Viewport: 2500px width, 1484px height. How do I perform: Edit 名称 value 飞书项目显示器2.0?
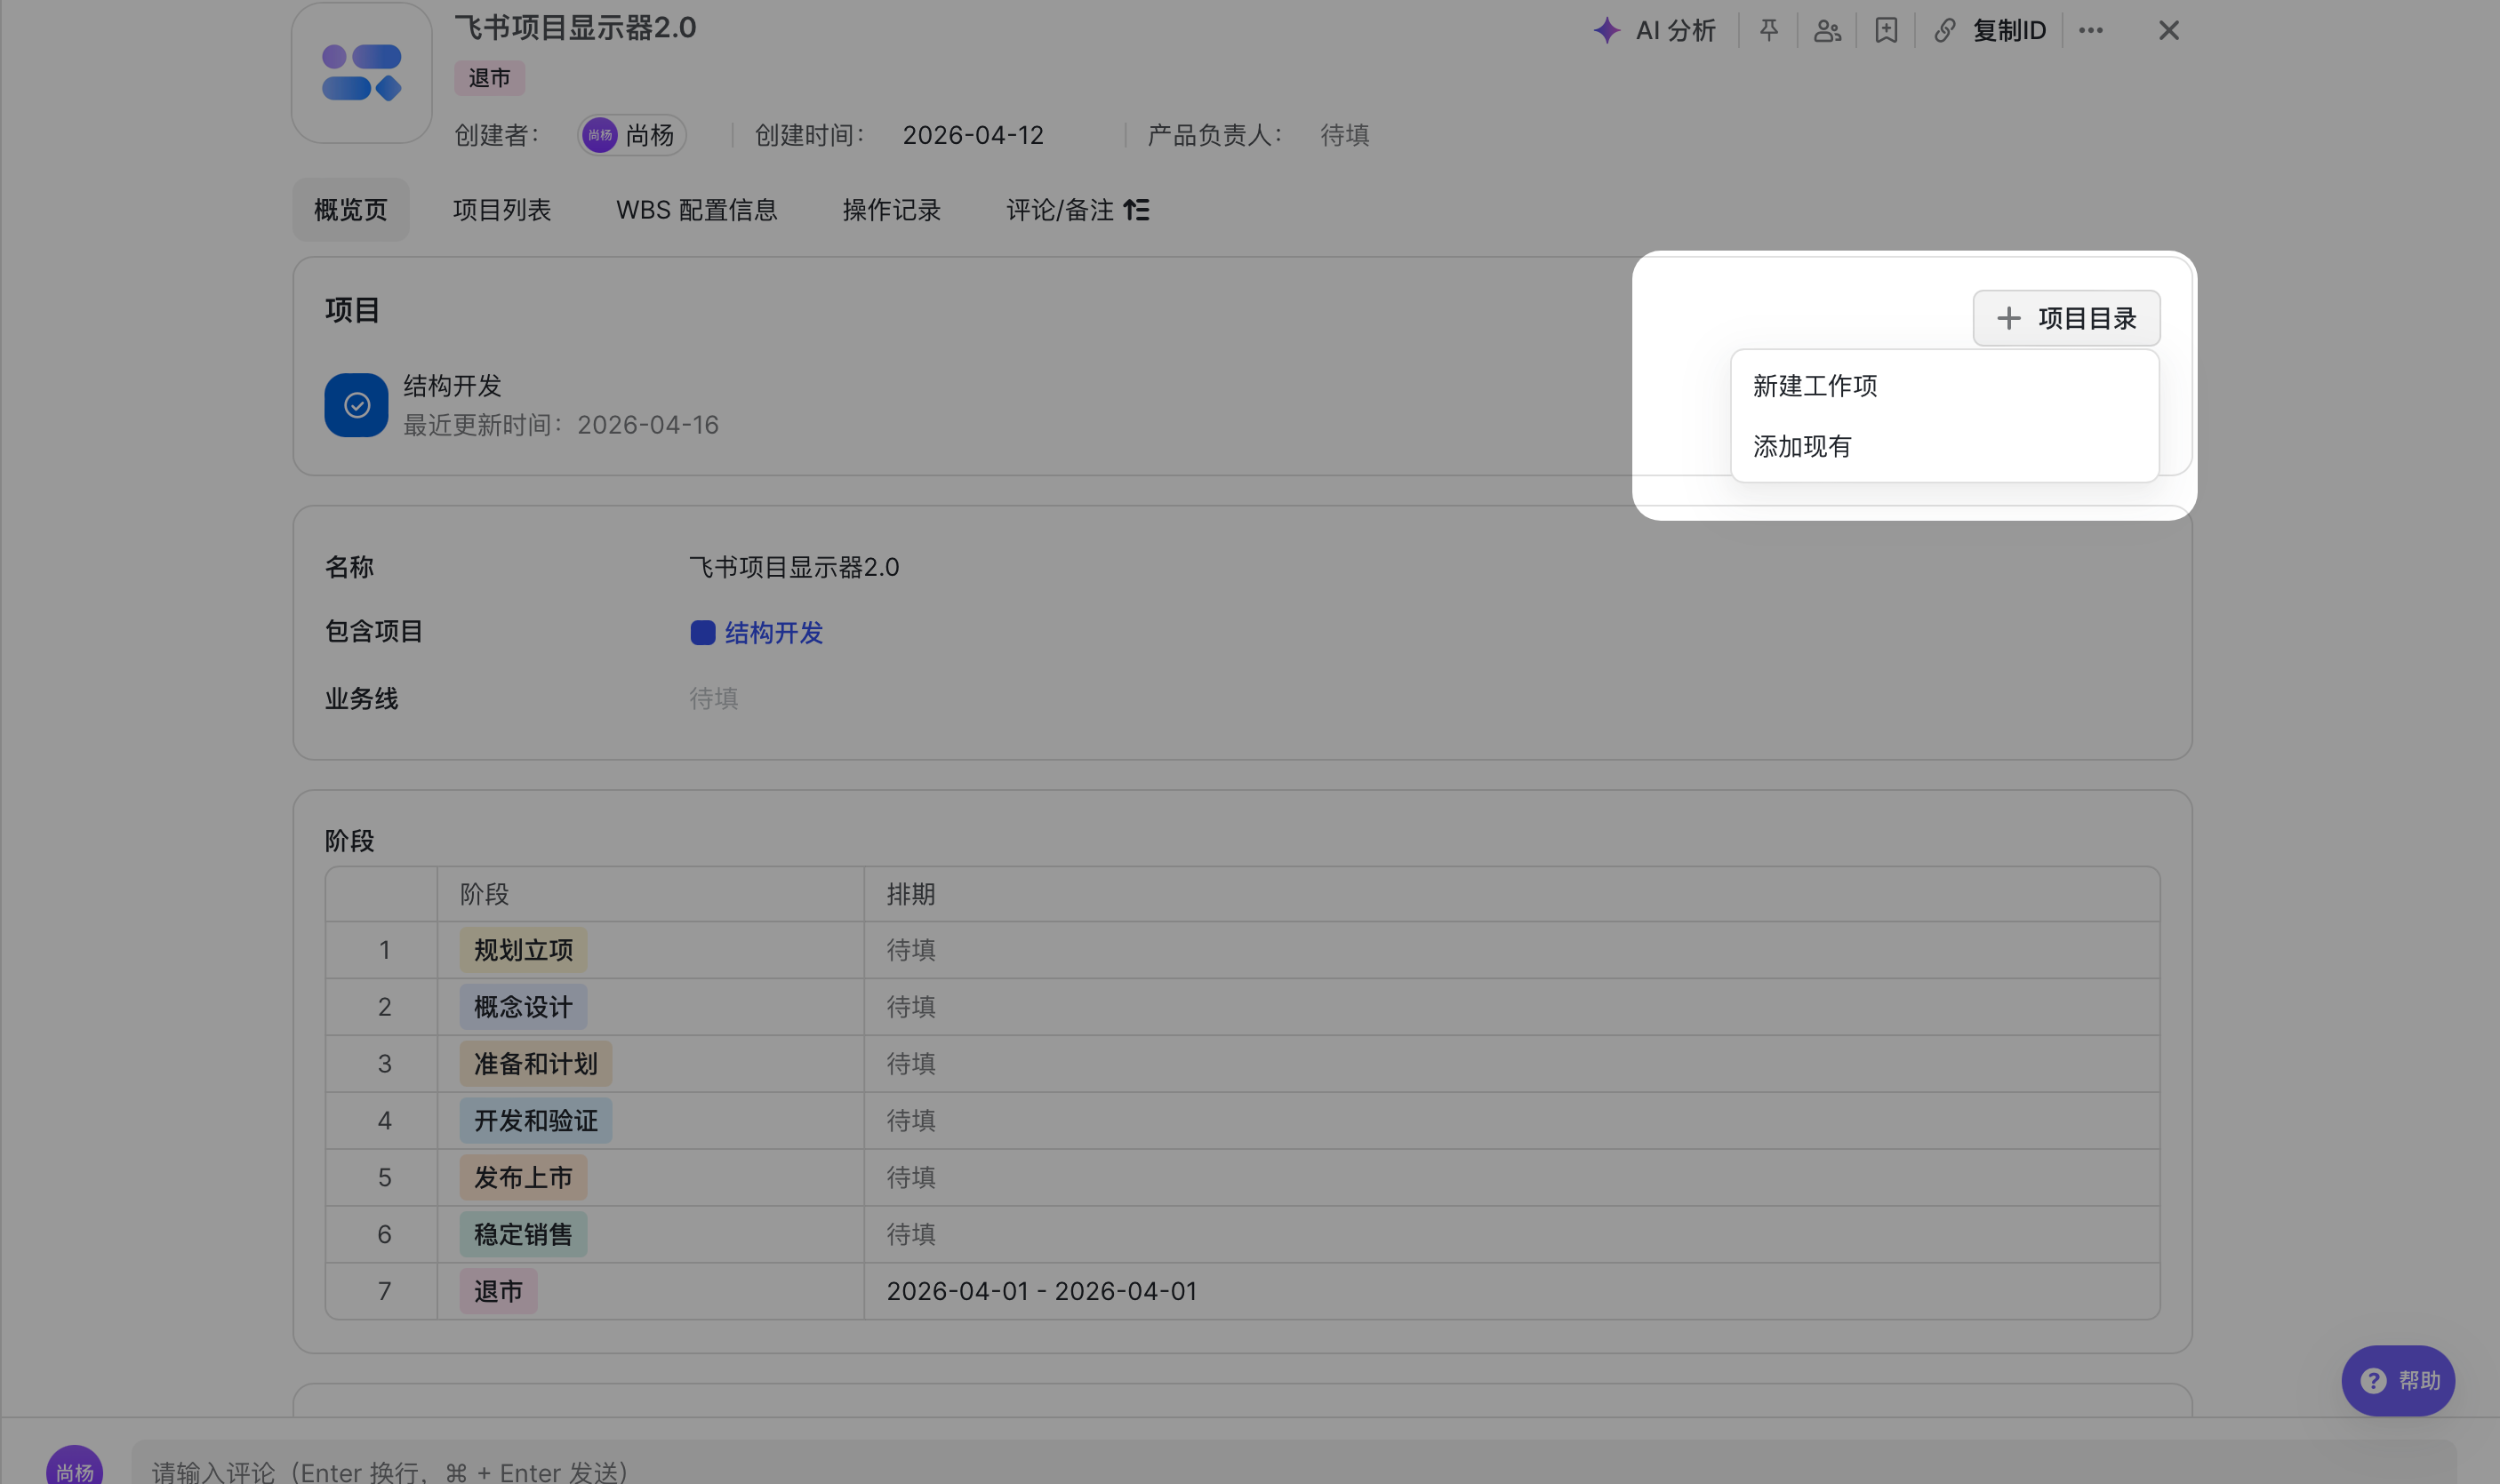[x=793, y=567]
